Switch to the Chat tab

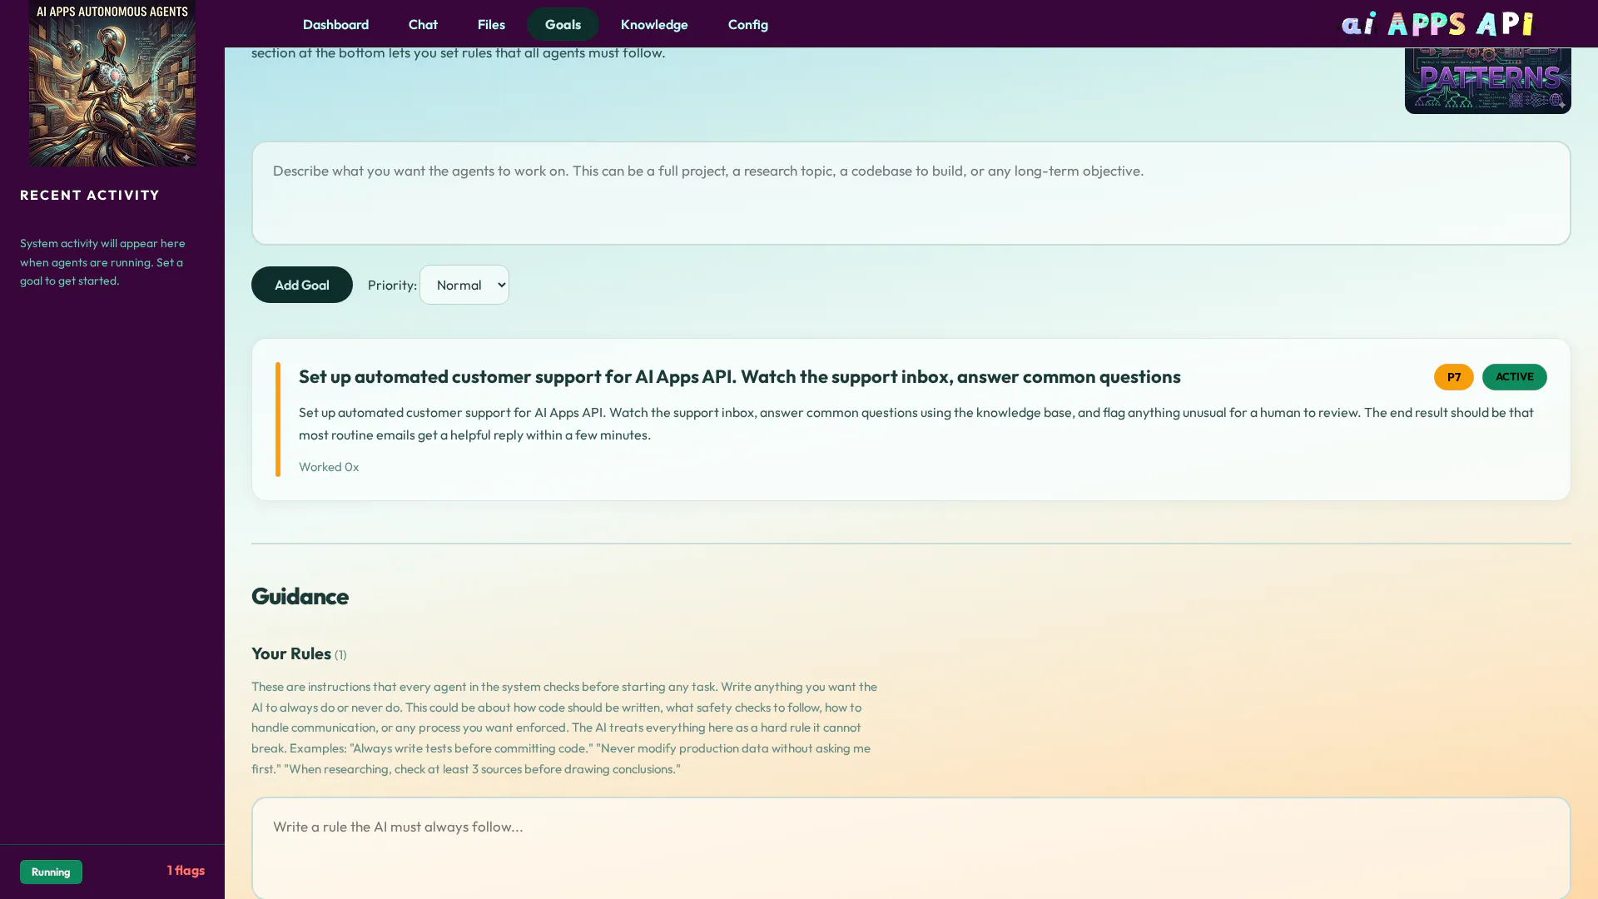[x=423, y=24]
